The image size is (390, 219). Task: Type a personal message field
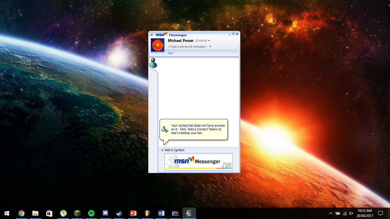point(187,47)
